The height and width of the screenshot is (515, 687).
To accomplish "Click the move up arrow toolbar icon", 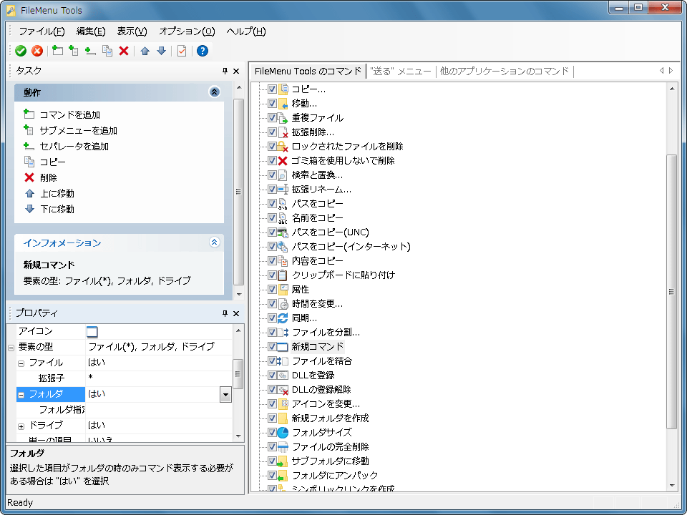I will [x=145, y=51].
